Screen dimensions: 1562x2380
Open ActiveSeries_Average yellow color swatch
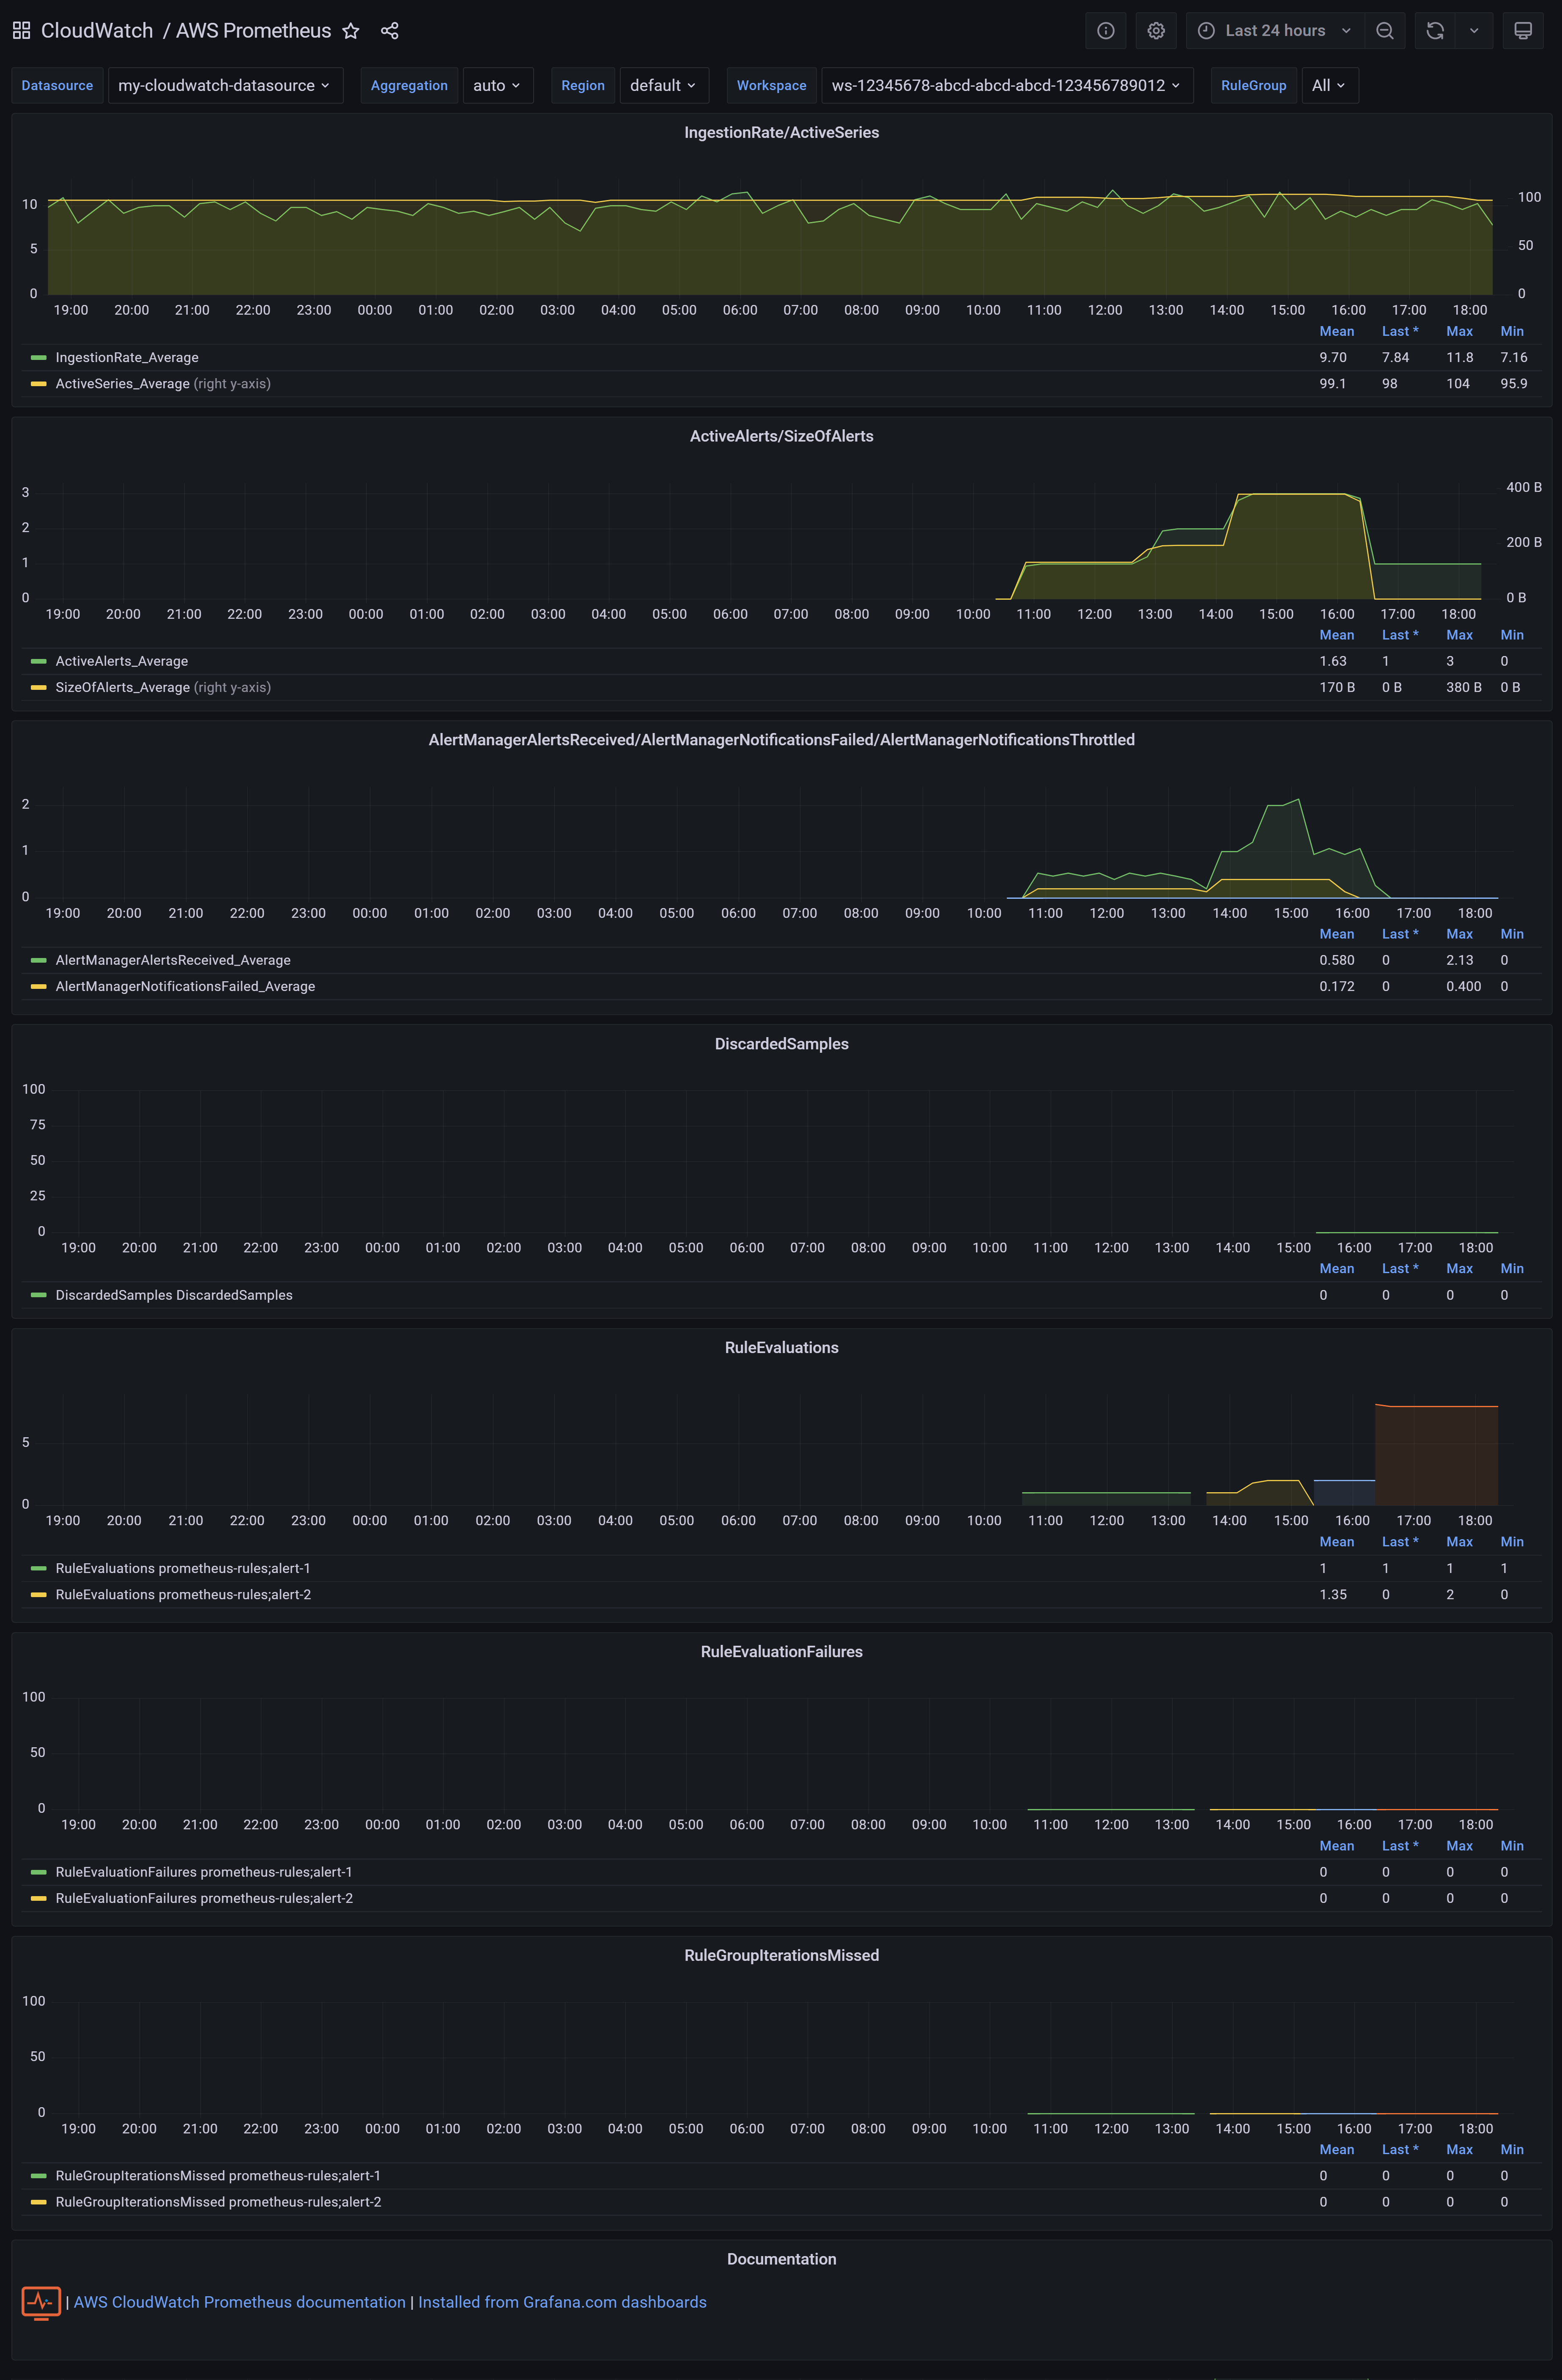tap(39, 383)
